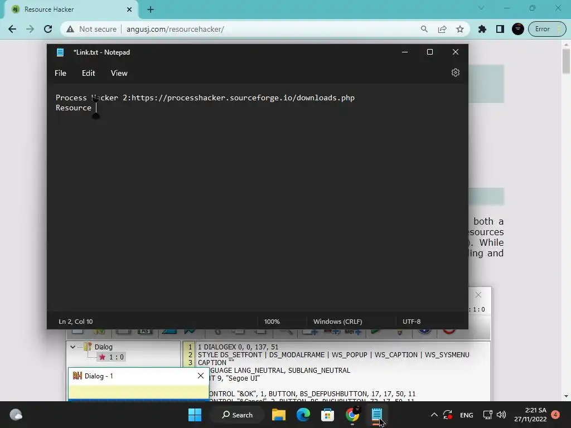Open taskbar Search box
This screenshot has width=571, height=428.
238,415
